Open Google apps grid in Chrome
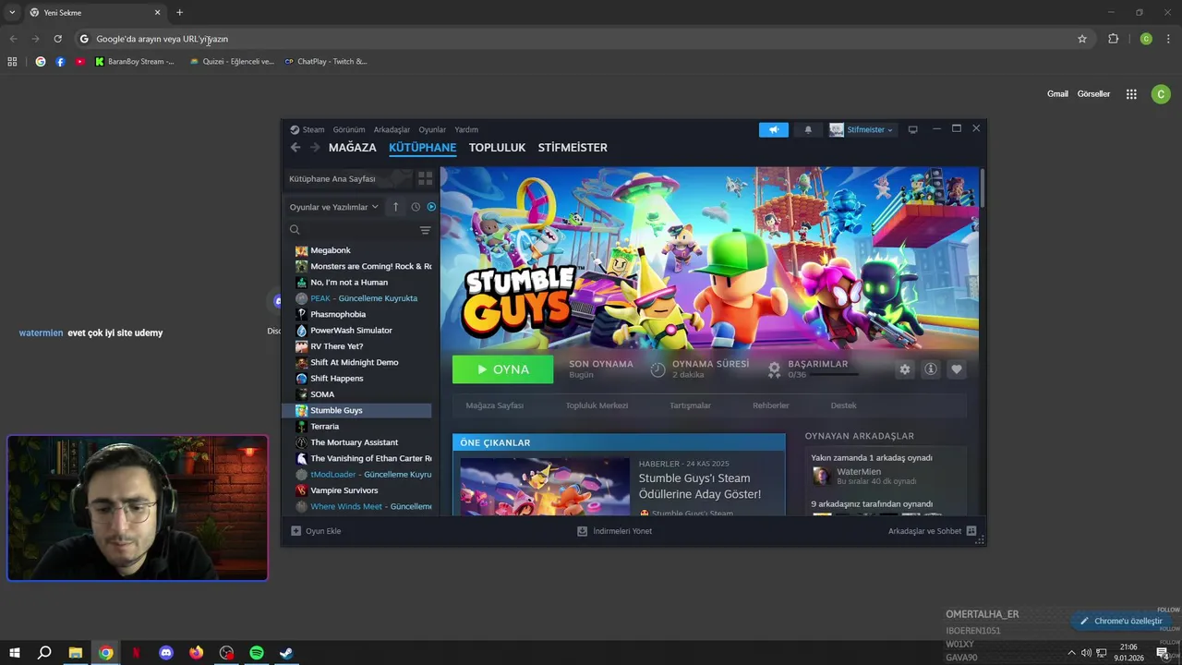Viewport: 1182px width, 665px height. [x=1131, y=94]
